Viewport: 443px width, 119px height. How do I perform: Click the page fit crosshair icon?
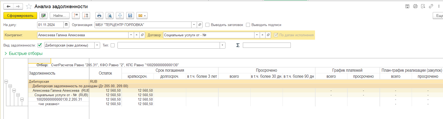pyautogui.click(x=120, y=15)
